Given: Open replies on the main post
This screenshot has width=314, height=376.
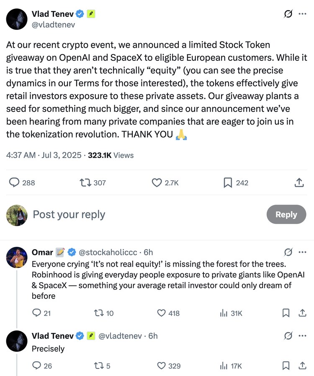Looking at the screenshot, I should pos(15,183).
